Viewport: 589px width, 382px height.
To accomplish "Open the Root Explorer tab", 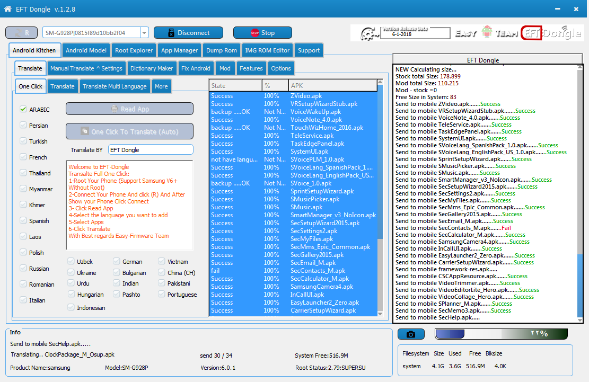I will click(x=134, y=50).
